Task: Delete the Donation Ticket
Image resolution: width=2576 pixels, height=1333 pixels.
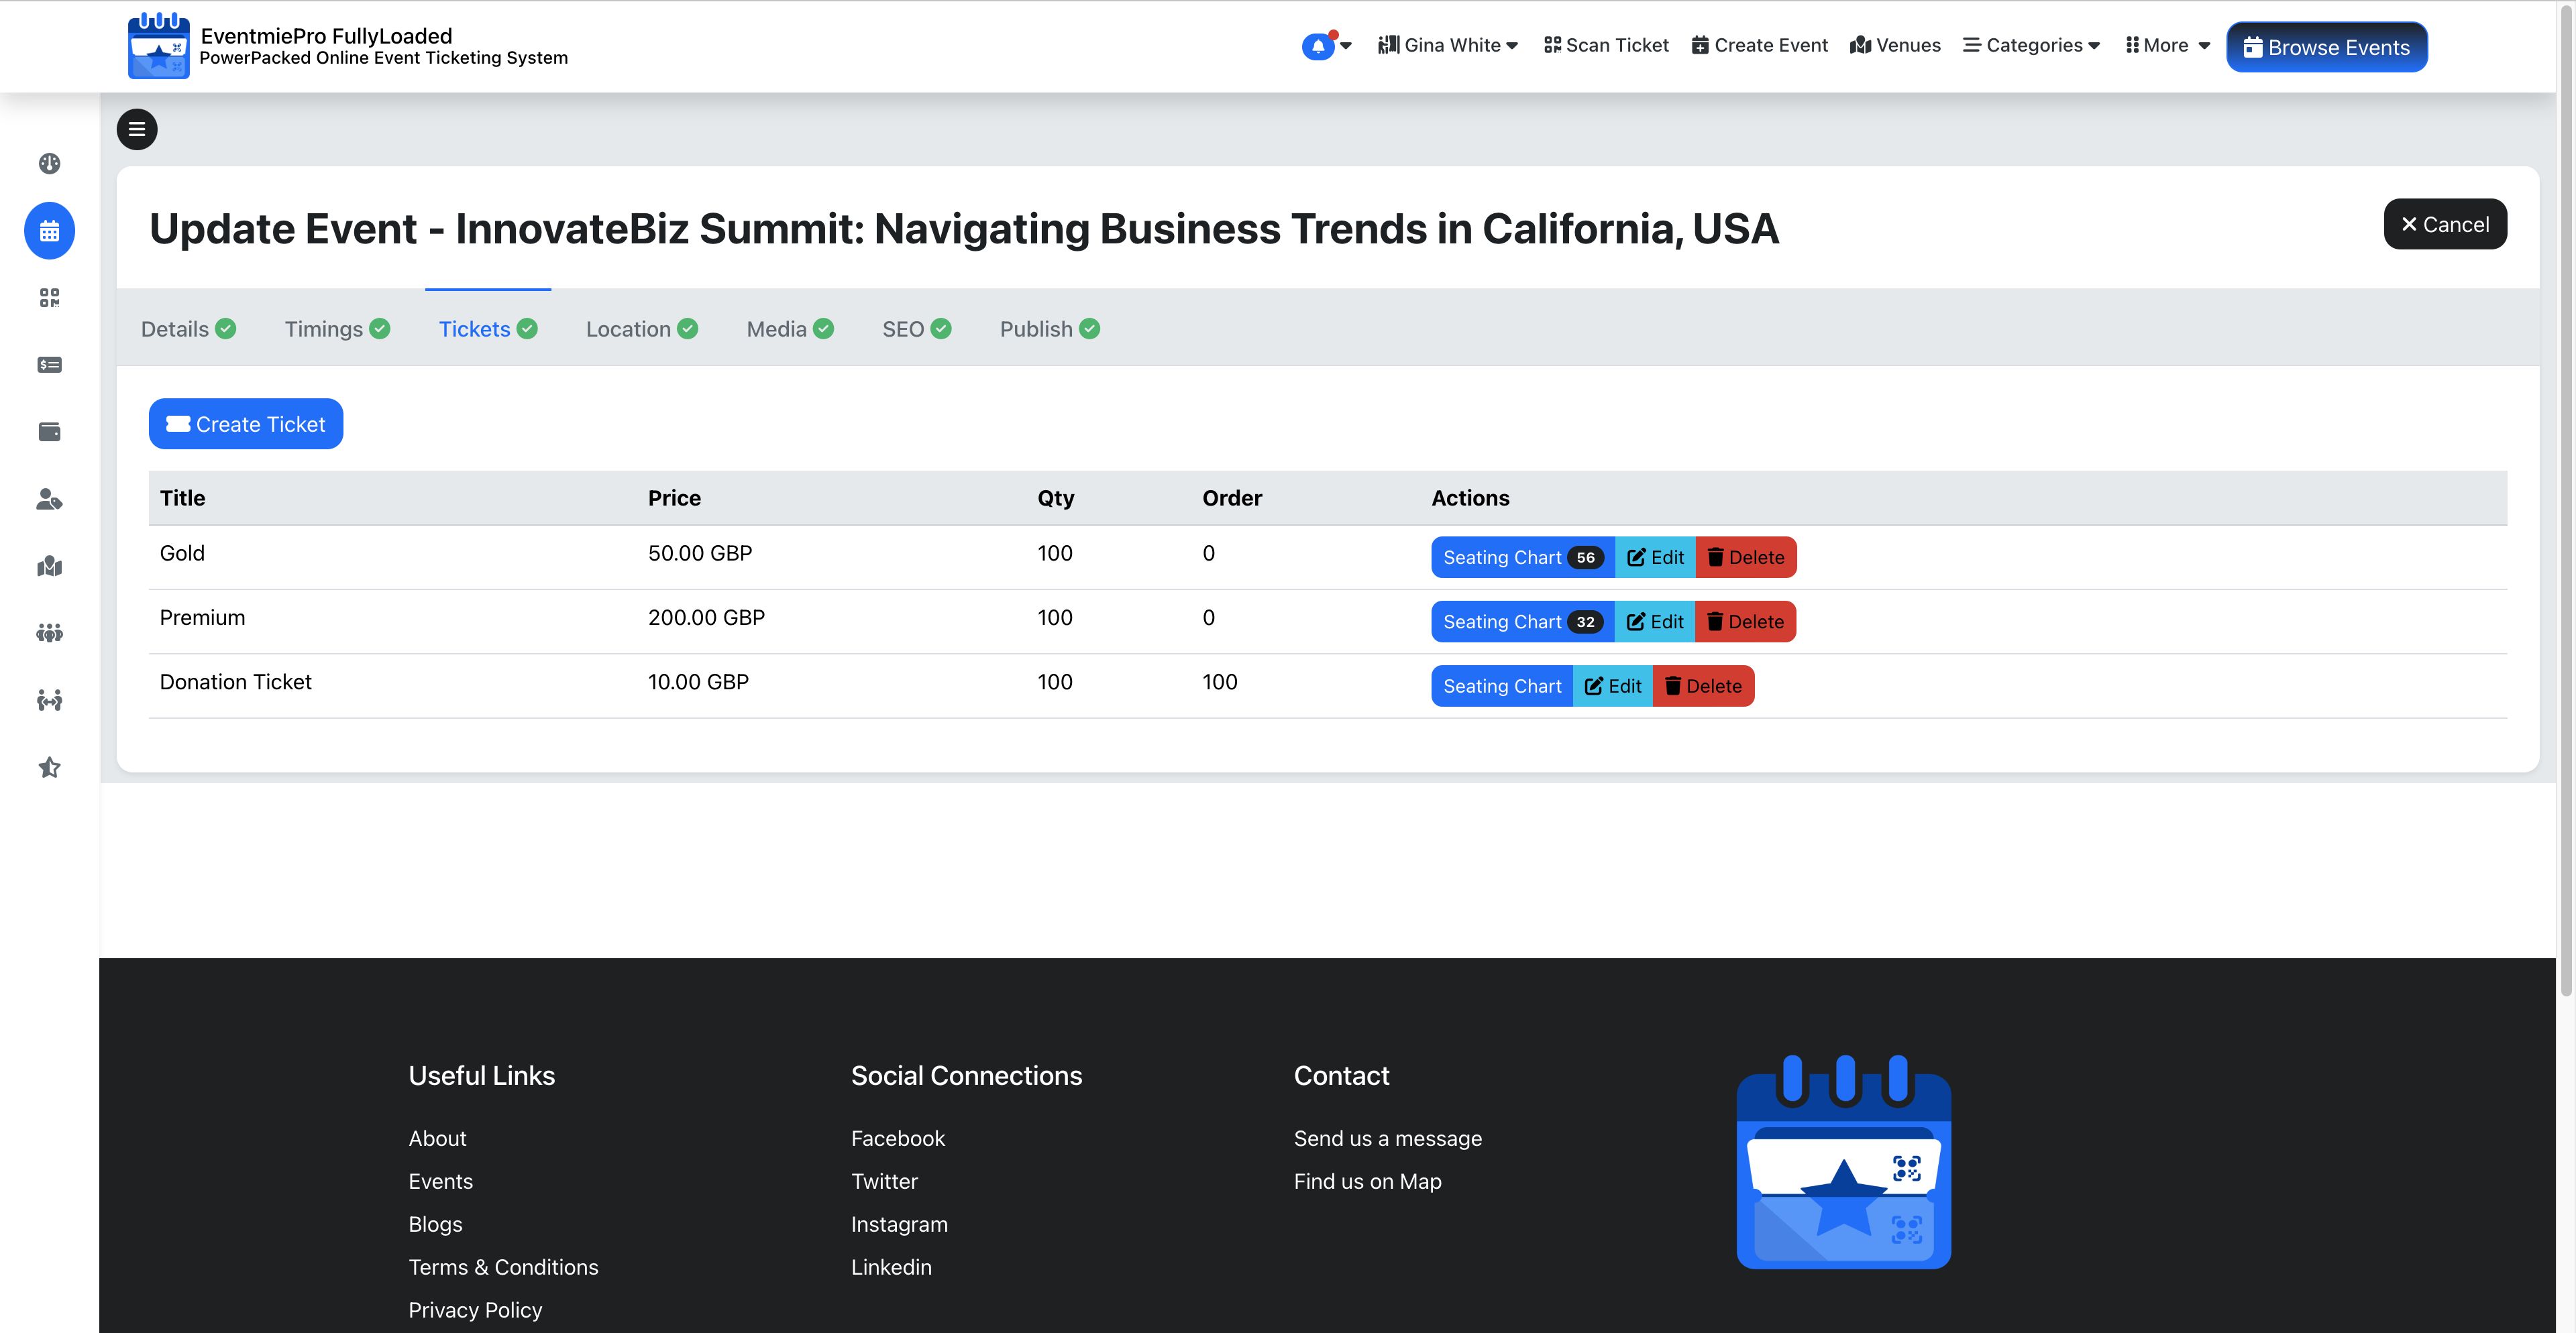Action: (x=1703, y=687)
